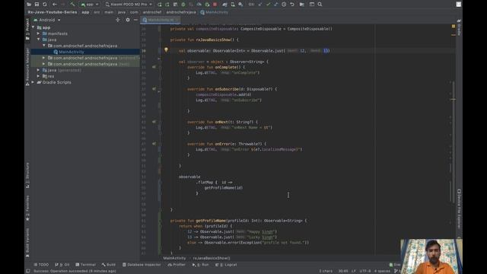
Task: Click androchefrxjava in the navigation breadcrumb
Action: [181, 12]
